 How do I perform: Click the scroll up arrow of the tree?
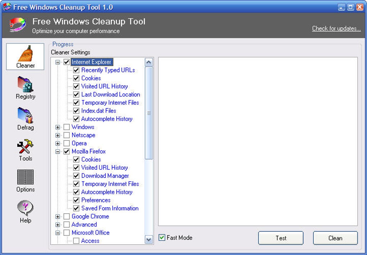pyautogui.click(x=149, y=62)
